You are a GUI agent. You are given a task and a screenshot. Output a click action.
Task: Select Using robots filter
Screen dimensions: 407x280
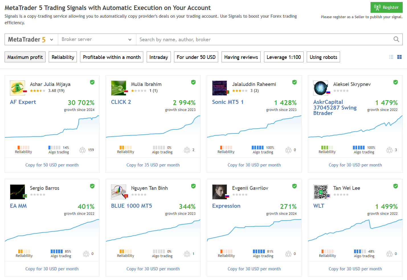(323, 57)
